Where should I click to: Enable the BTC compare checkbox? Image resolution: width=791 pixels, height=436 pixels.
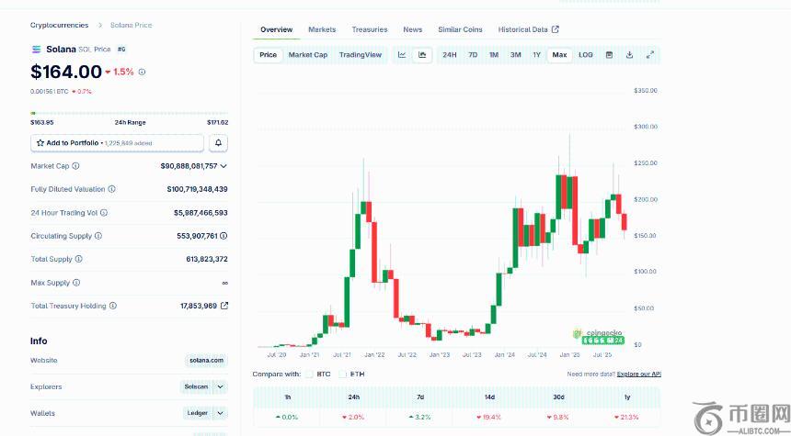point(310,374)
